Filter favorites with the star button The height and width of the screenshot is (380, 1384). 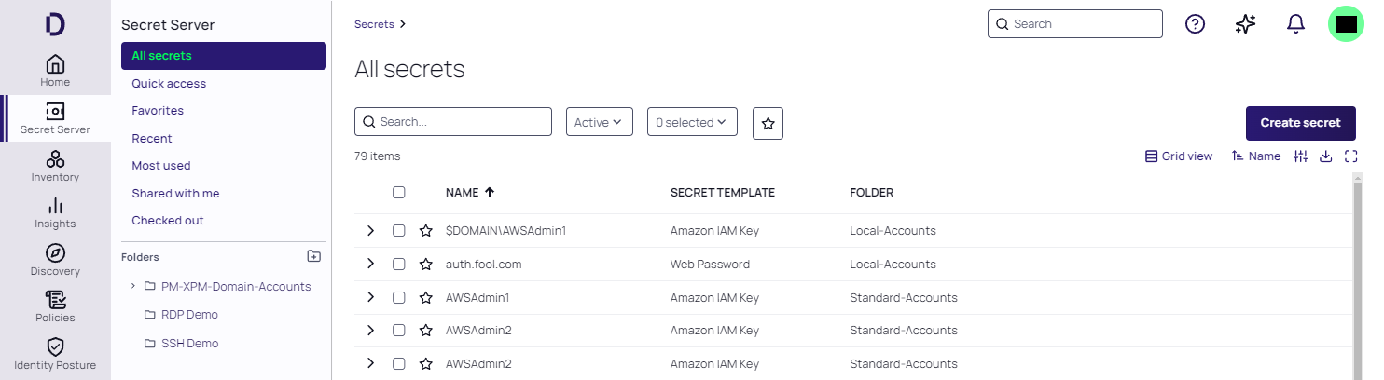pos(768,123)
